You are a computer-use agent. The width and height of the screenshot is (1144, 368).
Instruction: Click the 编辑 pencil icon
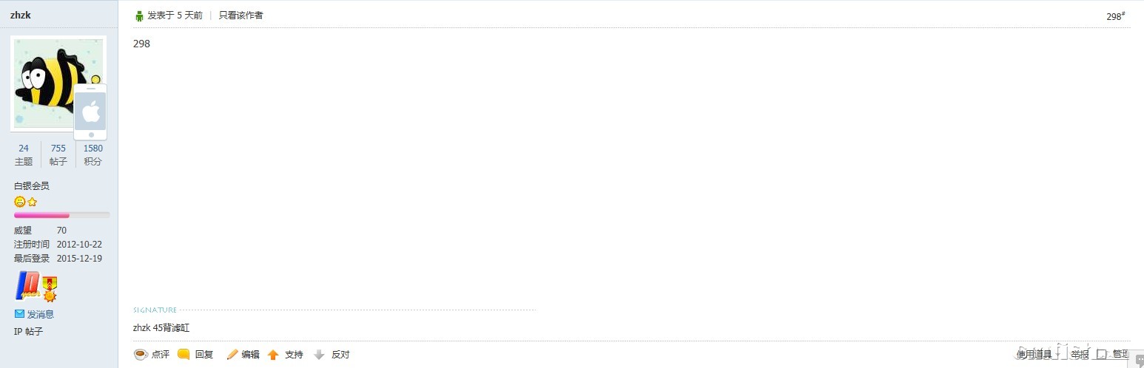(x=232, y=355)
